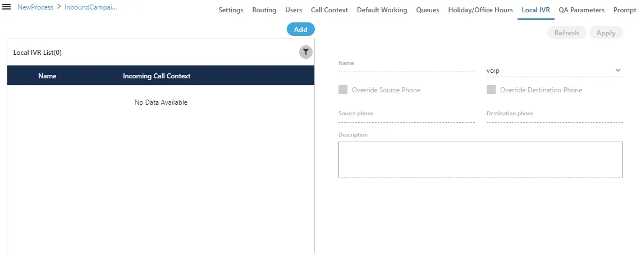This screenshot has height=253, width=641.
Task: Go to the Users tab
Action: click(294, 10)
